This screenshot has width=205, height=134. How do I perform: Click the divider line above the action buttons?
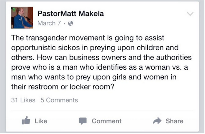(102, 110)
